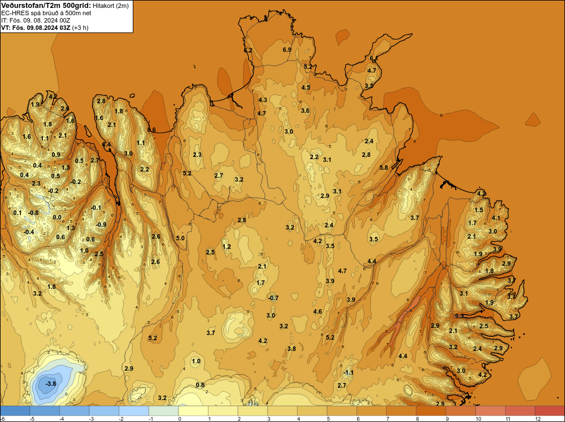Pick the legend swatch between 2 and 3

[x=253, y=411]
